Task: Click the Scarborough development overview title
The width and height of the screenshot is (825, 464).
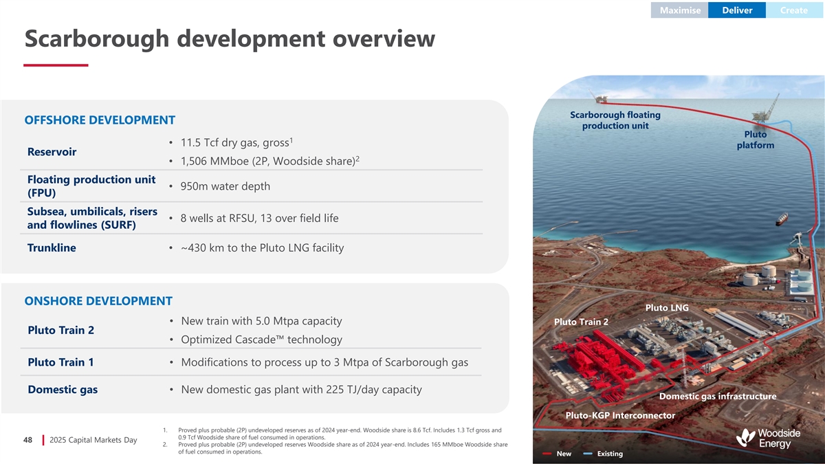Action: (x=230, y=38)
